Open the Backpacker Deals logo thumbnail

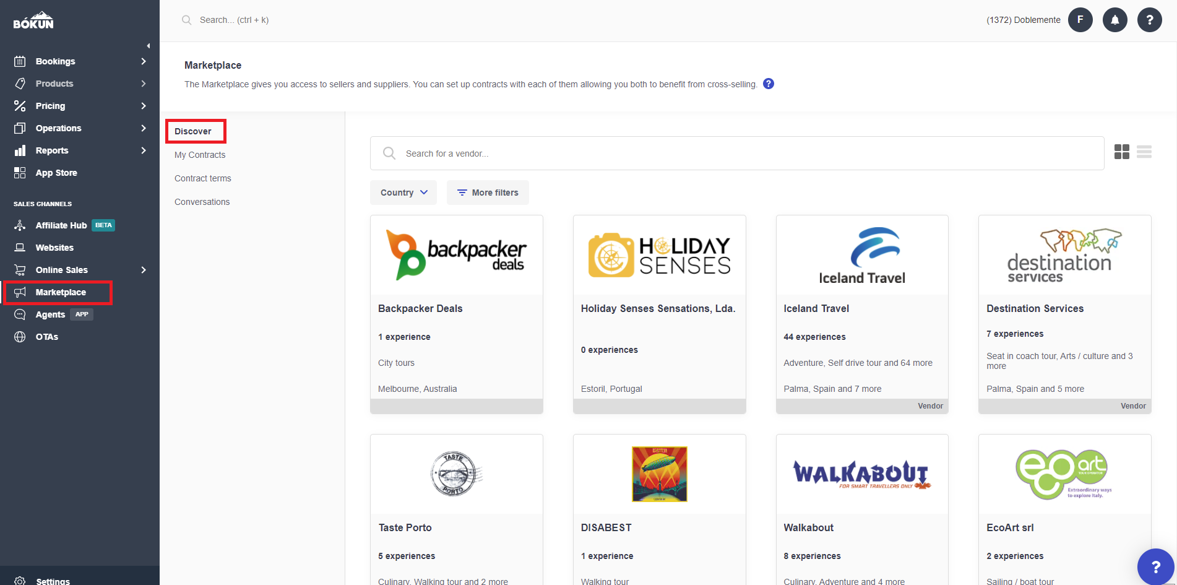point(457,255)
